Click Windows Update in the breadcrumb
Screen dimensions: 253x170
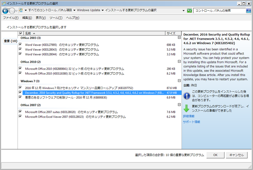coord(89,10)
